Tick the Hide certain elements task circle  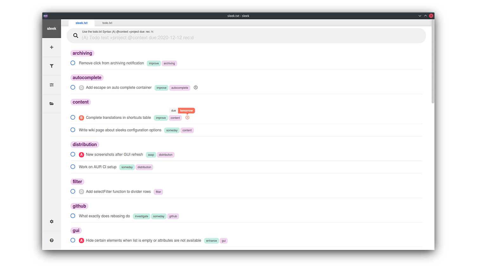pyautogui.click(x=73, y=240)
